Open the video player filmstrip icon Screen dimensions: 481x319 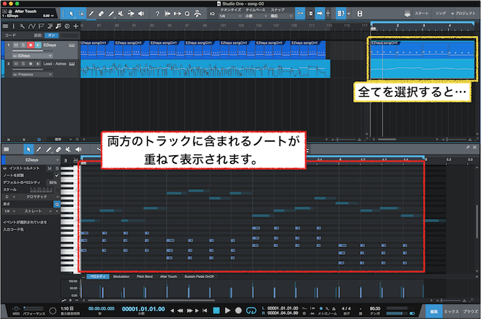click(360, 14)
